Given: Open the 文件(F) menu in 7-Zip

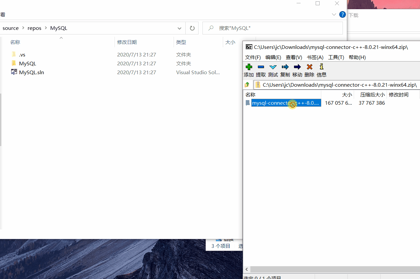Looking at the screenshot, I should tap(253, 57).
